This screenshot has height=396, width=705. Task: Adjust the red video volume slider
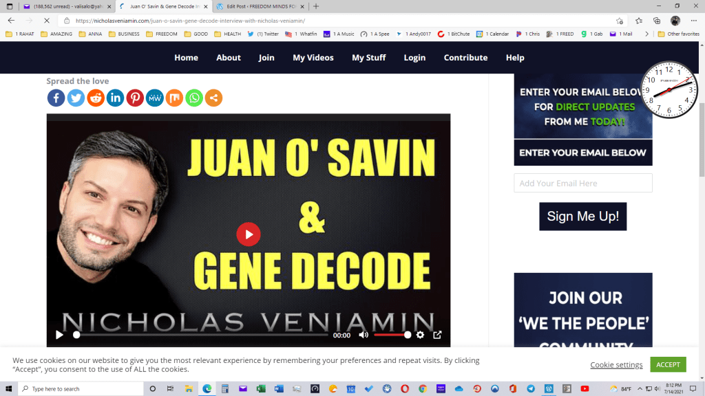click(x=392, y=335)
